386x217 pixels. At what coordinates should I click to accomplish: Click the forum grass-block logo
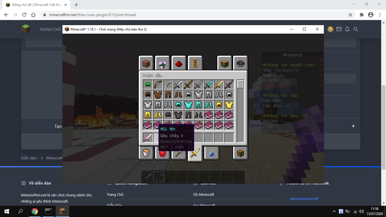26,29
